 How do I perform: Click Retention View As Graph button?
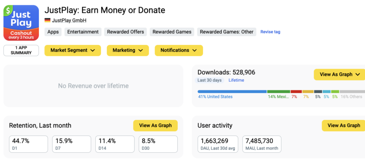(x=155, y=126)
